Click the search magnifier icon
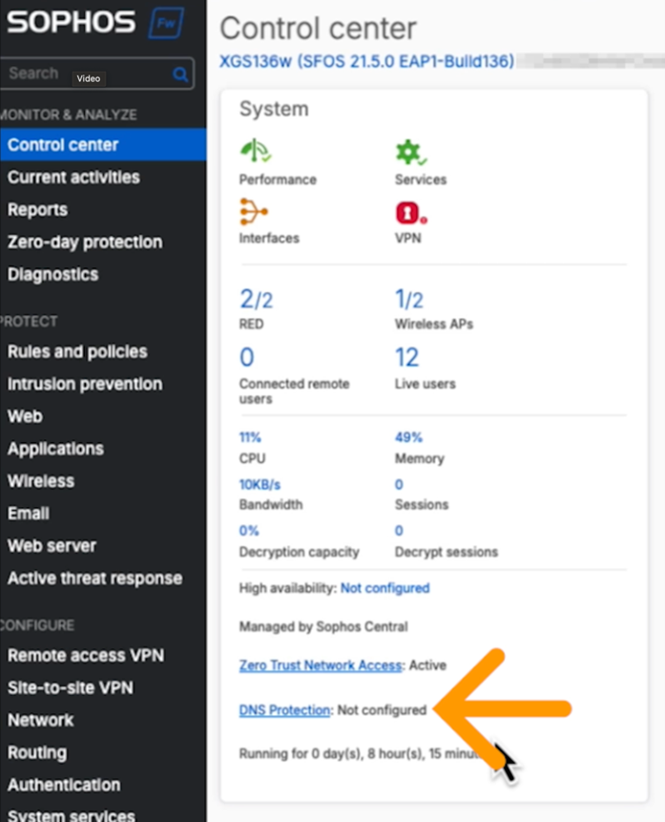 181,74
